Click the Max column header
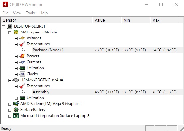 164,20
